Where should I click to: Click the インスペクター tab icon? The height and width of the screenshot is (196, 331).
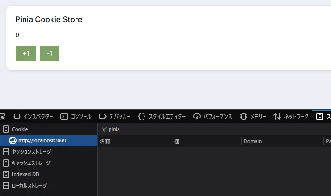tap(17, 116)
